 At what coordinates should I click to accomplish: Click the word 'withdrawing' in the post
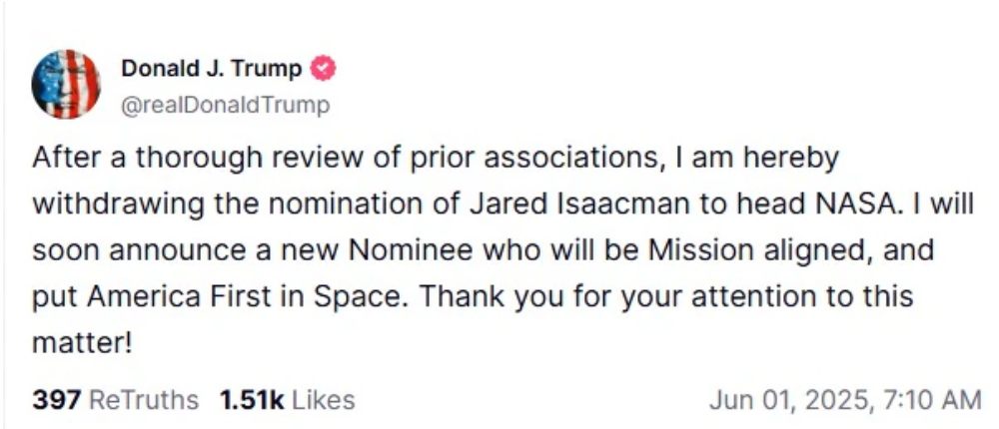coord(116,205)
